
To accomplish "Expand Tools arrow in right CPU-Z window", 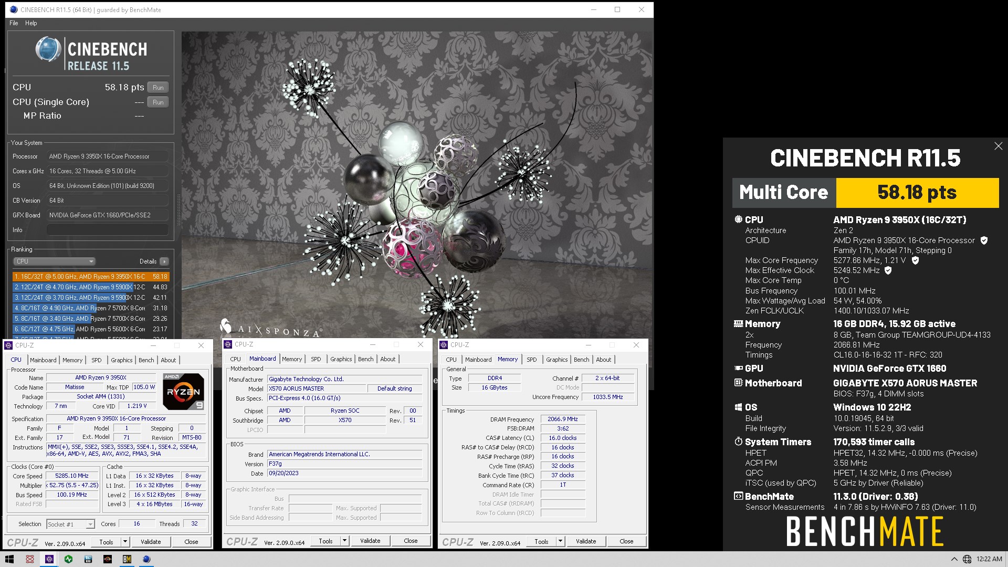I will (x=560, y=541).
